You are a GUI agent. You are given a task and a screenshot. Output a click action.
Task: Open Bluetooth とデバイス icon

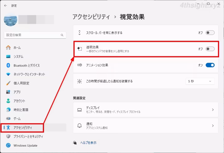pos(8,65)
